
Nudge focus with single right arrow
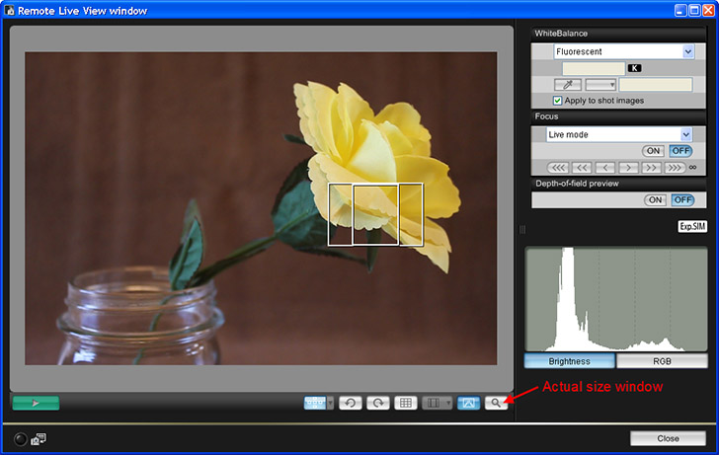pos(627,168)
